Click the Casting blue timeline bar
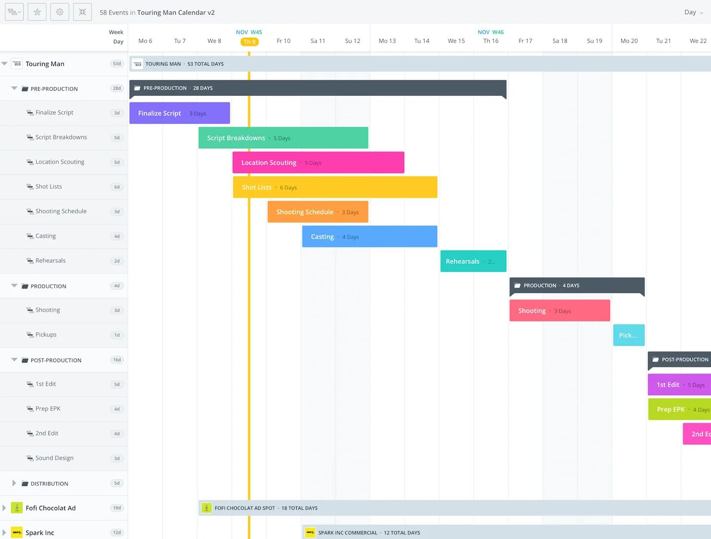This screenshot has width=711, height=539. click(x=369, y=236)
